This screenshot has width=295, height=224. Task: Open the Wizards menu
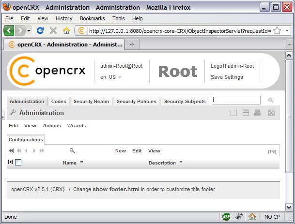(77, 125)
